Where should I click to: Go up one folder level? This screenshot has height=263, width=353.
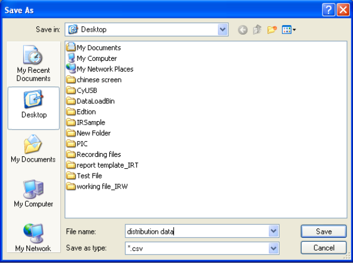(257, 29)
